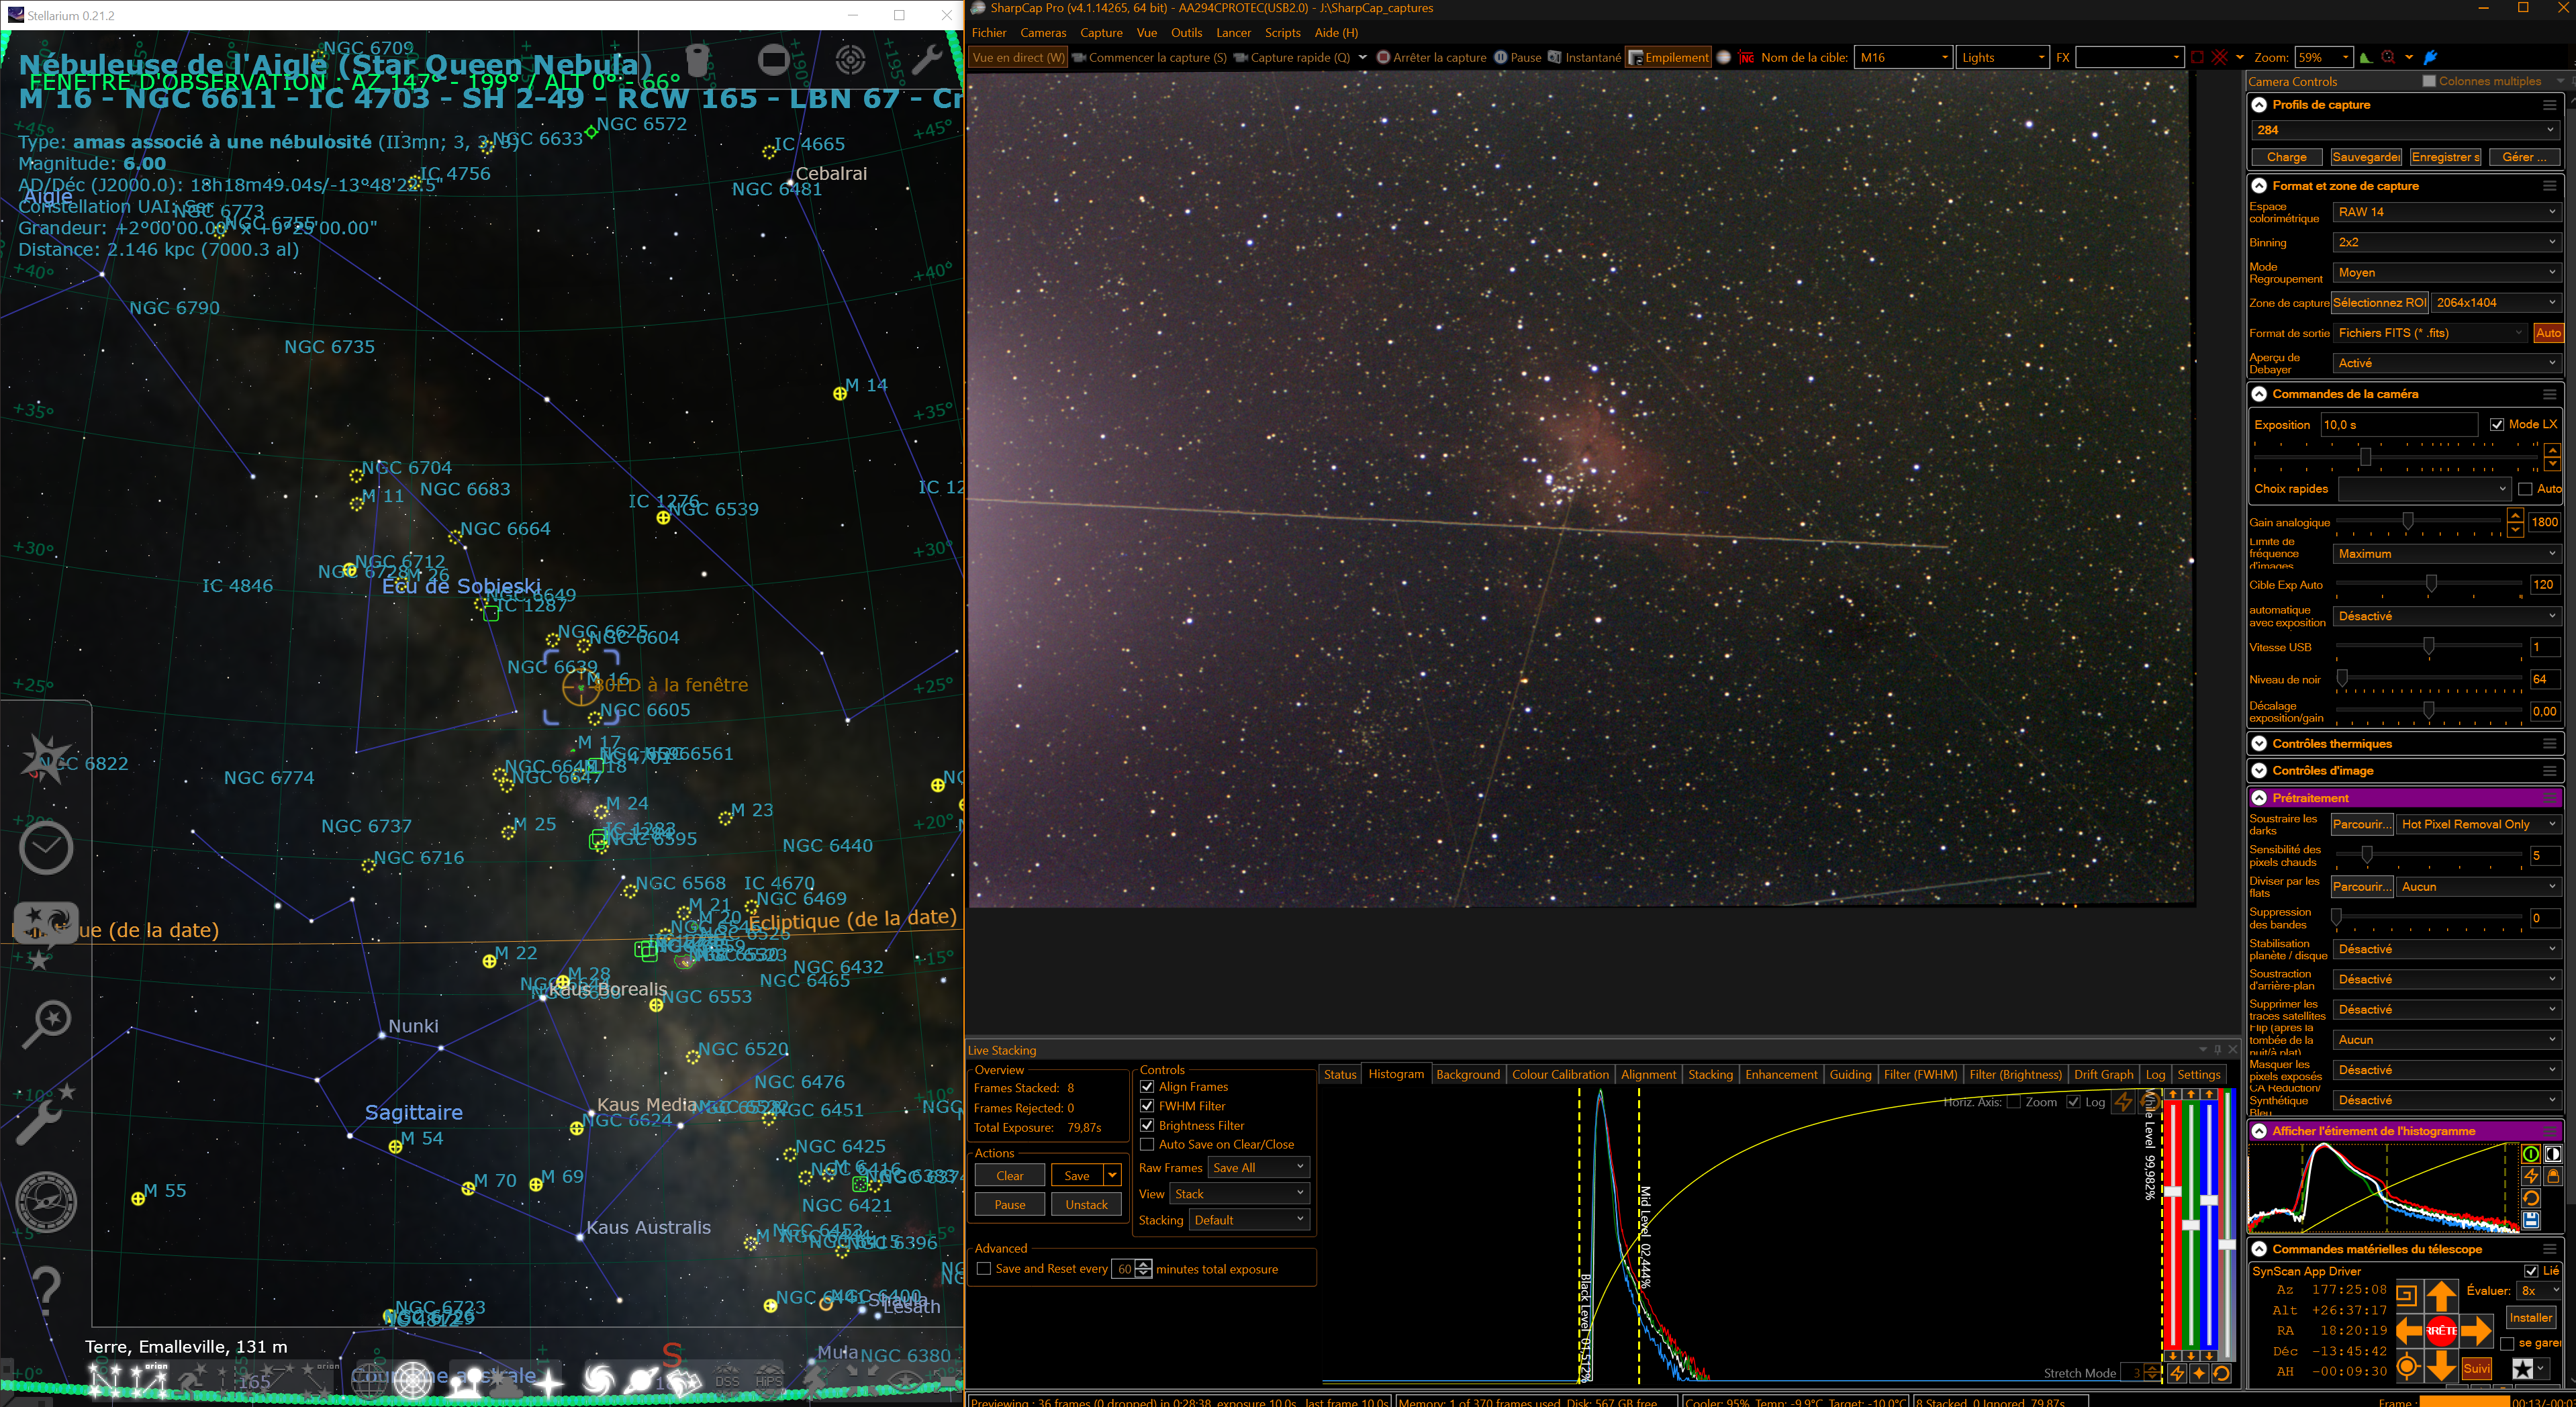This screenshot has width=2576, height=1407.
Task: Click Clear button in live stacking actions
Action: click(1009, 1176)
